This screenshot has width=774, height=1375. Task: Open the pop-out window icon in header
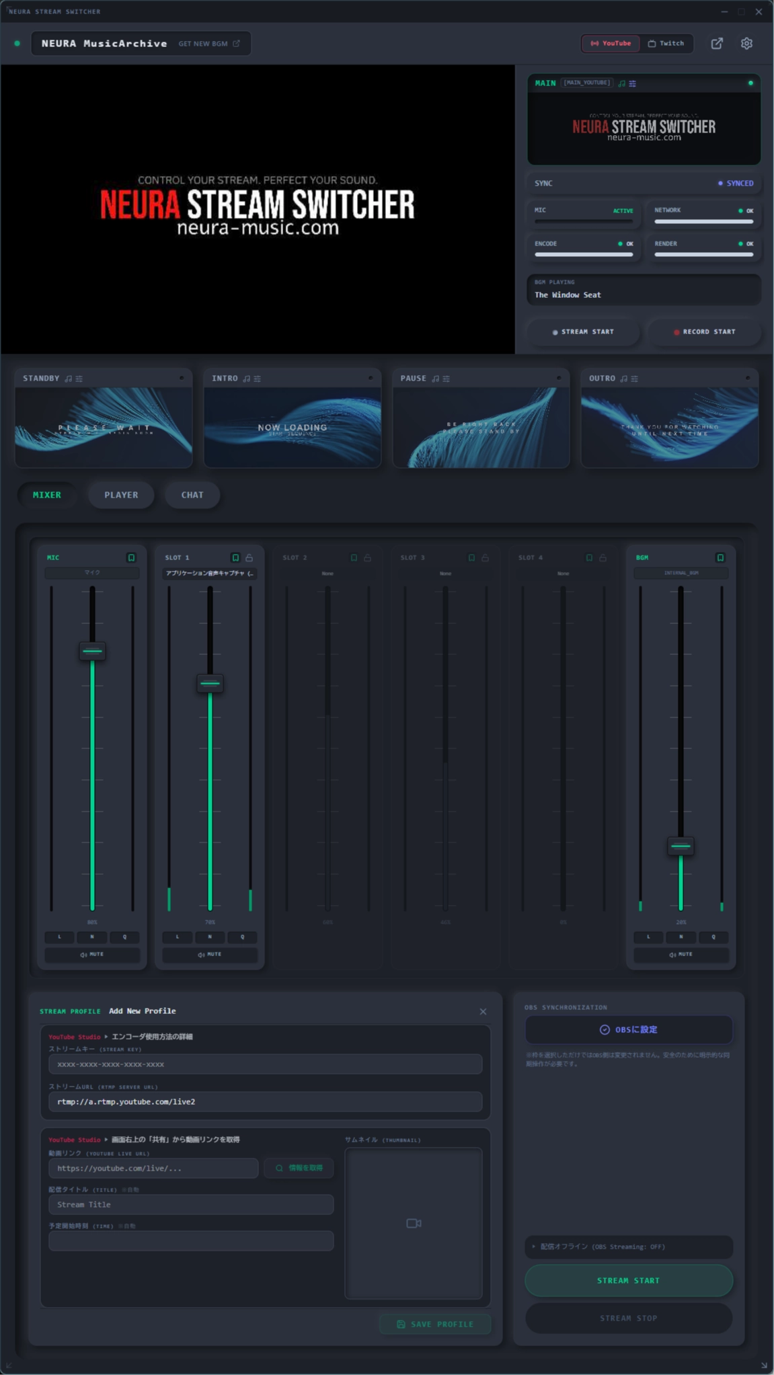pos(717,43)
